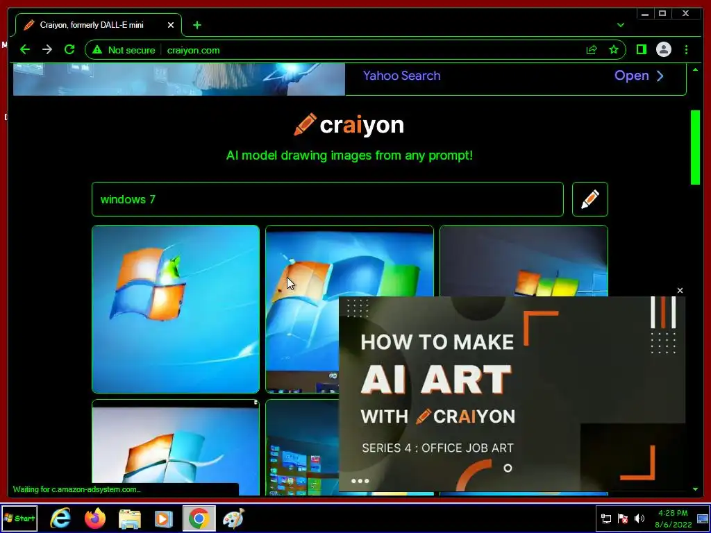Screen dimensions: 711x533
Task: Focus the prompt field containing windows 7
Action: click(328, 199)
